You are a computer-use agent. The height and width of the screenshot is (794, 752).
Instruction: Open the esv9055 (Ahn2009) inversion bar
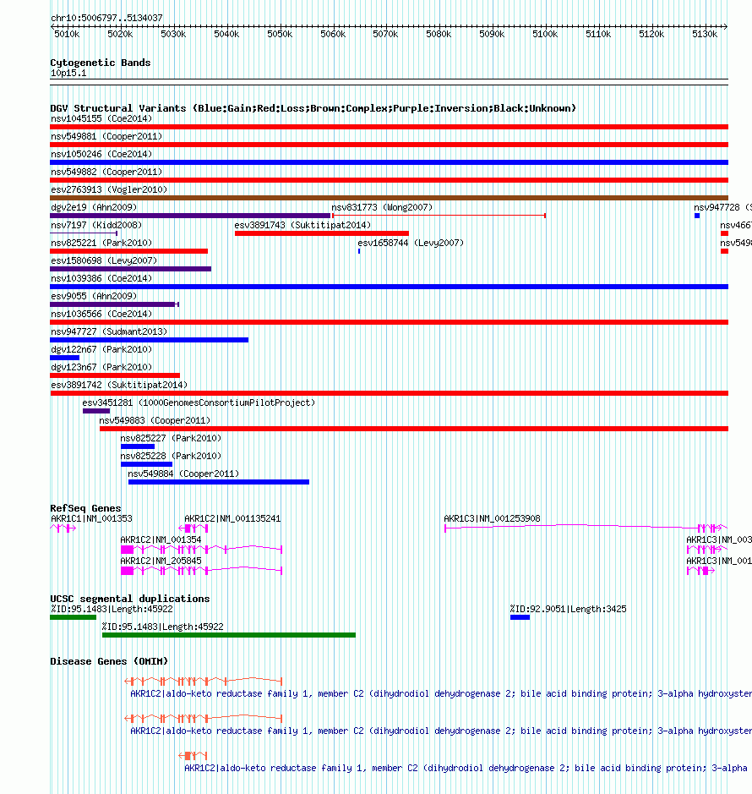(x=114, y=304)
